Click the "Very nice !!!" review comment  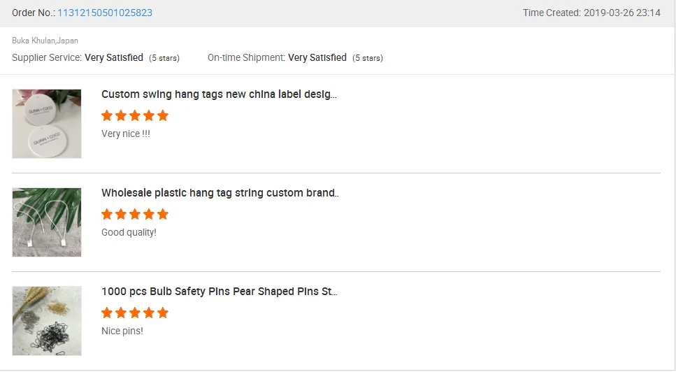click(126, 134)
